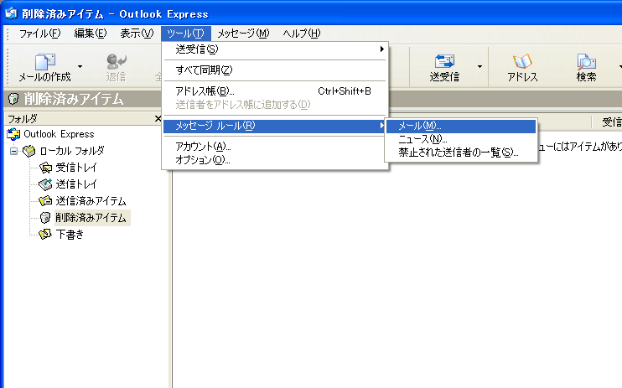Image resolution: width=622 pixels, height=388 pixels.
Task: Open the ファイル(F) menu
Action: point(39,33)
